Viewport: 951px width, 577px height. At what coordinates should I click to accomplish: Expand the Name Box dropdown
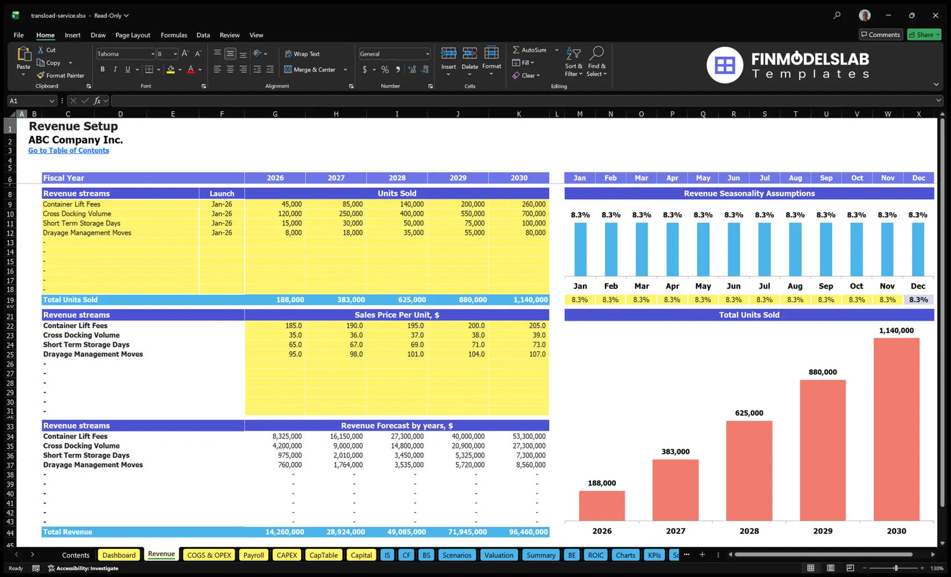coord(51,100)
